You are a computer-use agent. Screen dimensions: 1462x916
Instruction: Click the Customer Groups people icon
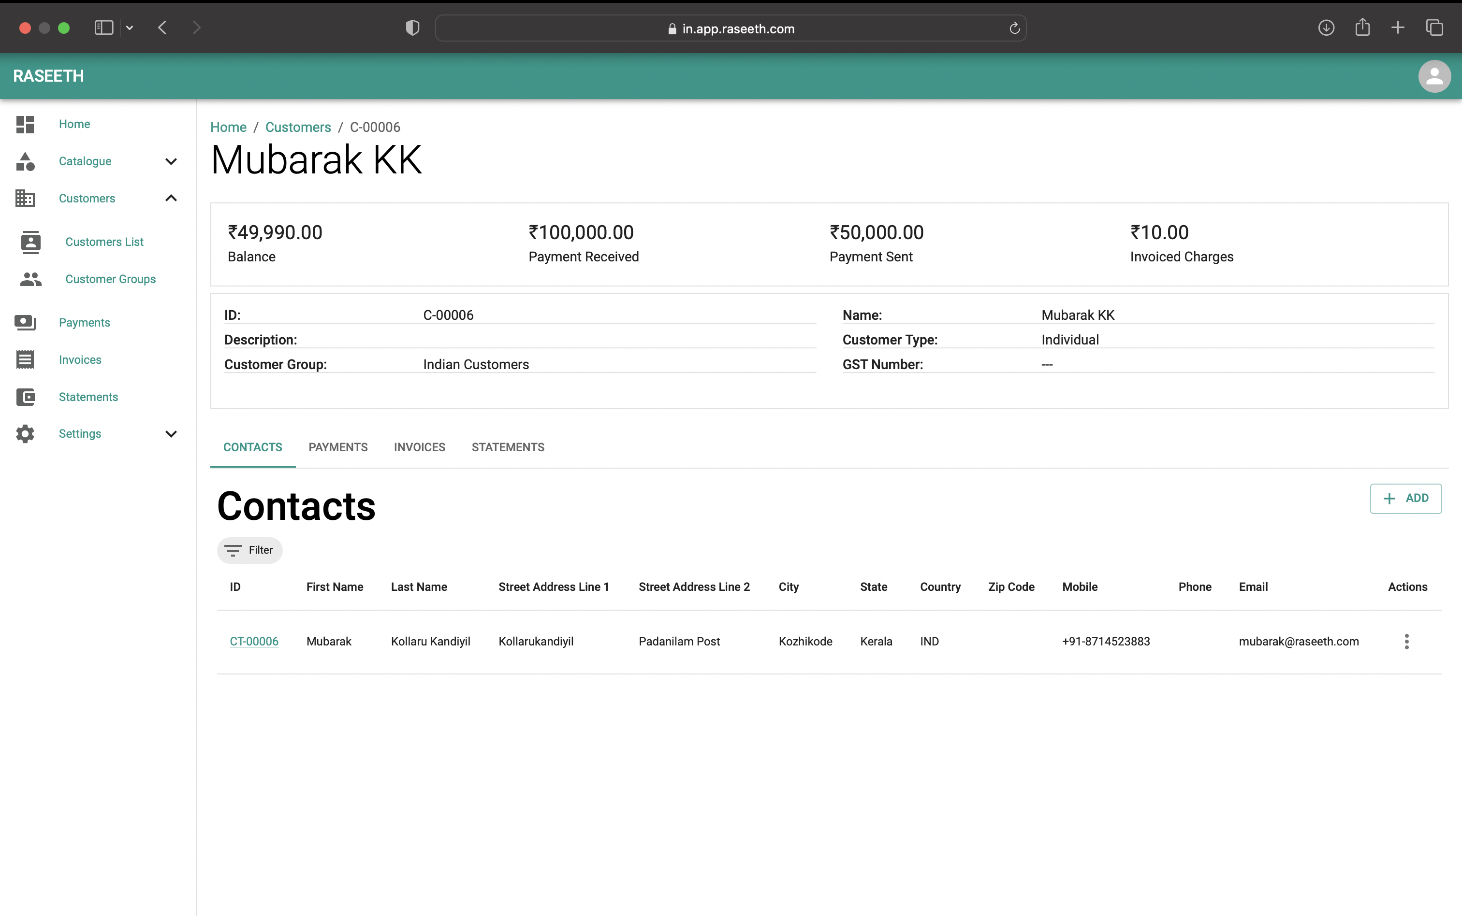tap(31, 279)
